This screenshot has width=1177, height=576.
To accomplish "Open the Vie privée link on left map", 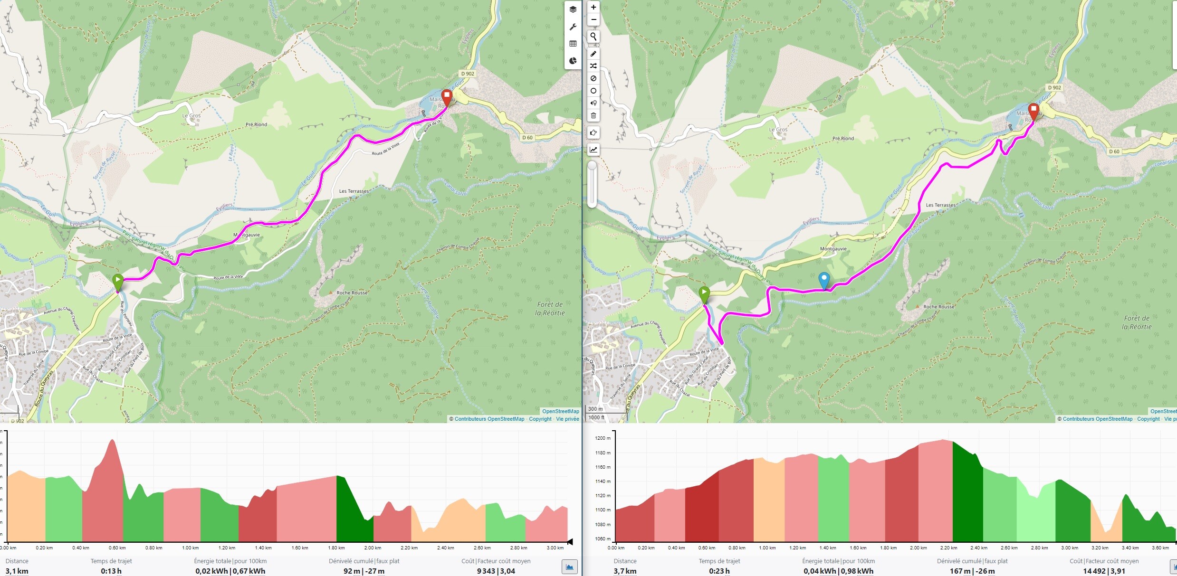I will [x=567, y=419].
